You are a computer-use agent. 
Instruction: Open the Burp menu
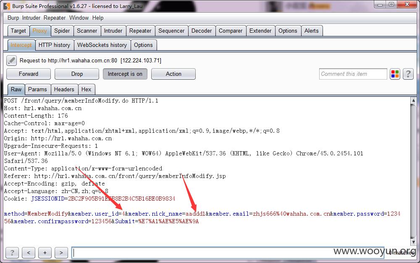(13, 18)
